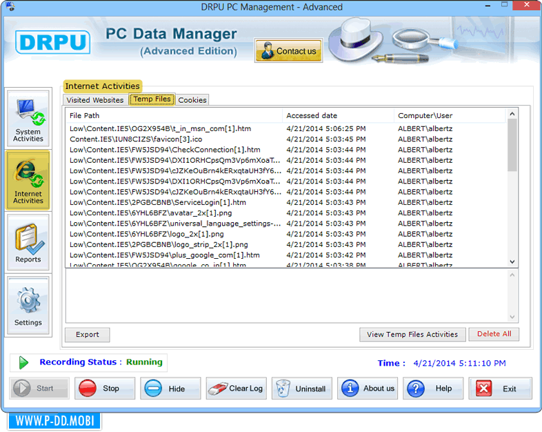The height and width of the screenshot is (432, 542).
Task: Select Internet Activities sidebar icon
Action: [28, 181]
